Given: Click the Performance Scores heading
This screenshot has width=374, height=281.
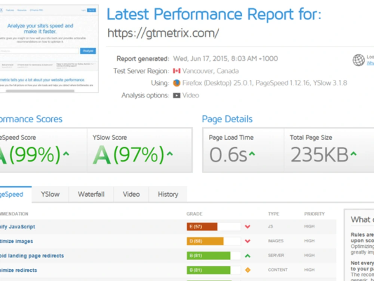Looking at the screenshot, I should coord(31,119).
